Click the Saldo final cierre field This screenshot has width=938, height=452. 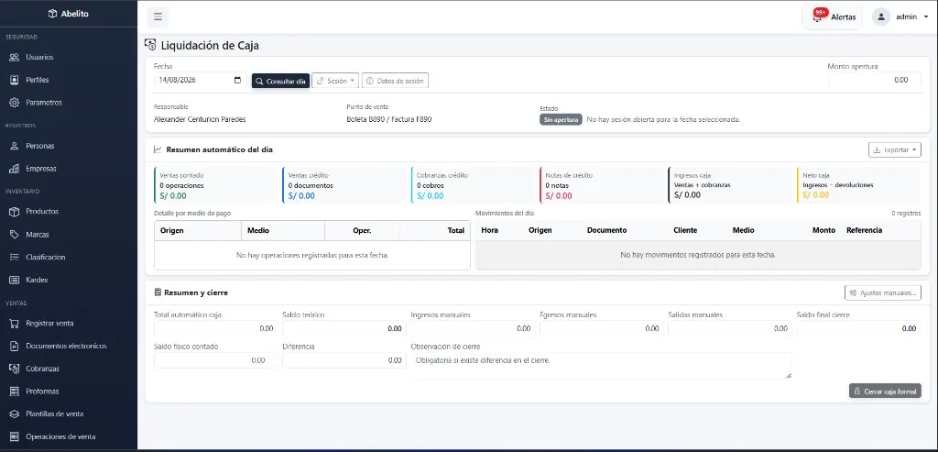point(859,328)
